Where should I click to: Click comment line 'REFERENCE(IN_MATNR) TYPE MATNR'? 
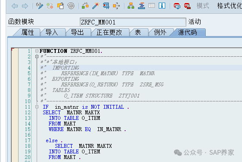click(x=108, y=73)
